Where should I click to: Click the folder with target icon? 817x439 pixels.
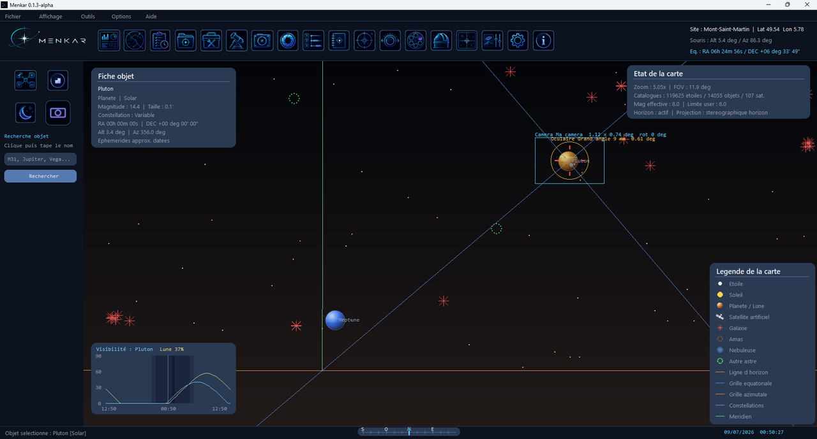(186, 41)
